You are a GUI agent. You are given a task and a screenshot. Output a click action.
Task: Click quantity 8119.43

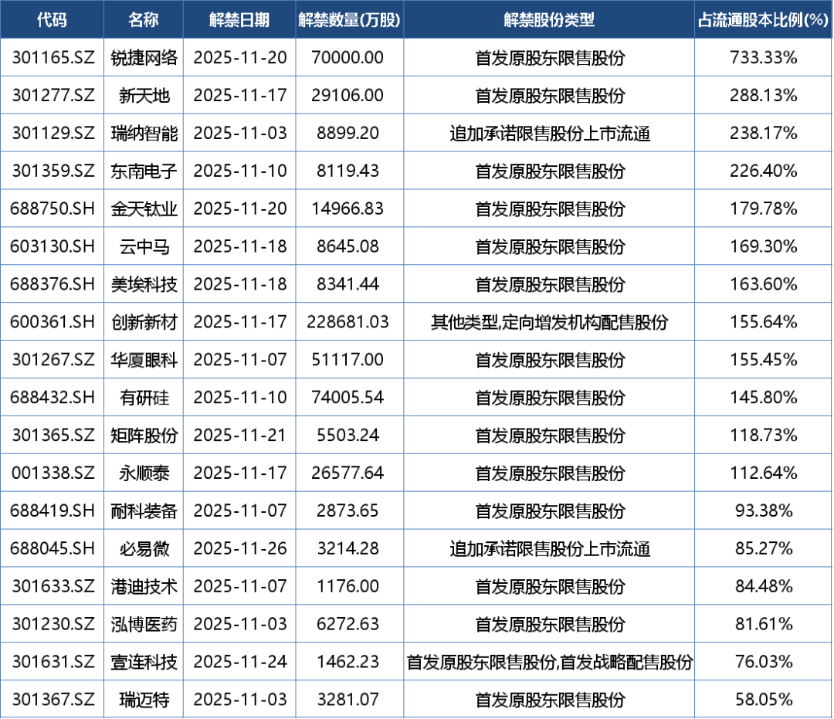347,171
